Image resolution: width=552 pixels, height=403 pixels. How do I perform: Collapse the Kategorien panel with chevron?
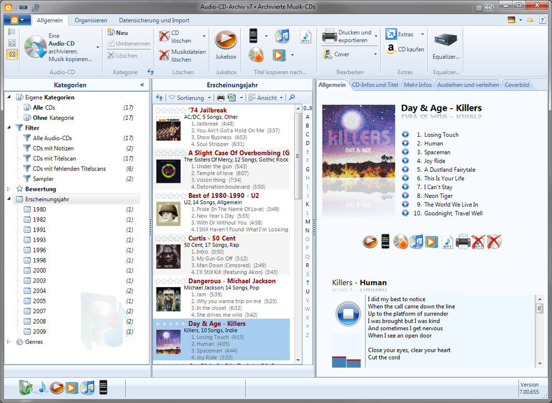142,85
